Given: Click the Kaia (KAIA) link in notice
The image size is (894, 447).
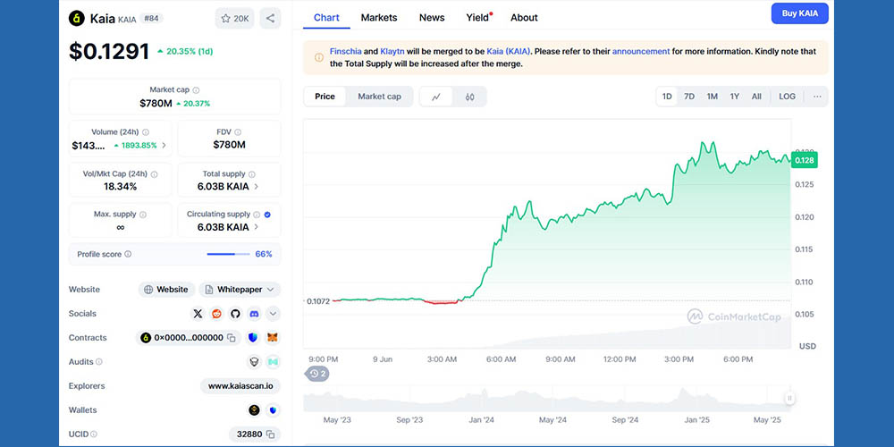Looking at the screenshot, I should 508,51.
